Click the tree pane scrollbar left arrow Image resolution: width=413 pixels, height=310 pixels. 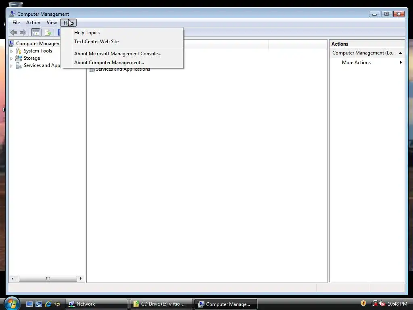[13, 279]
